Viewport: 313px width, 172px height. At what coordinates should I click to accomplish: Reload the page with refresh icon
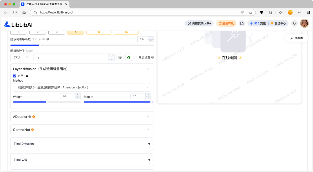[x=15, y=12]
